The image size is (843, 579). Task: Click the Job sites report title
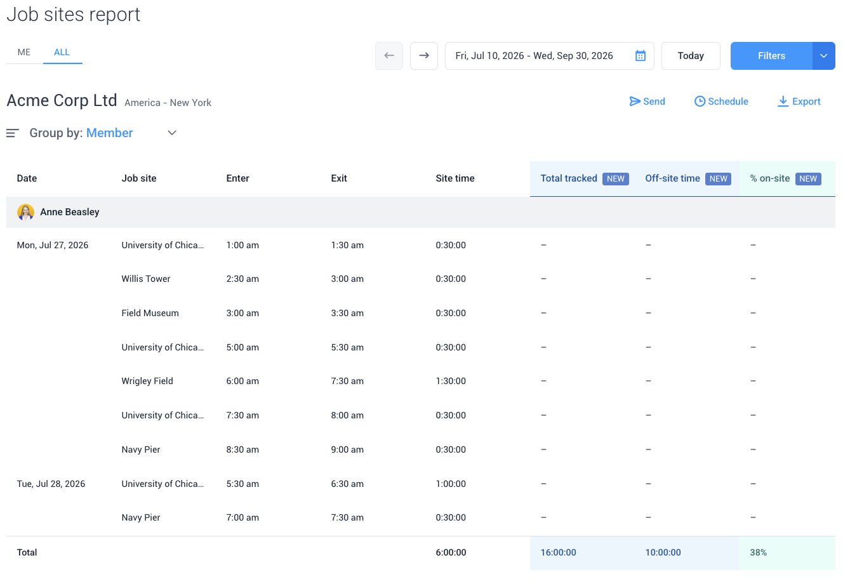pos(74,14)
